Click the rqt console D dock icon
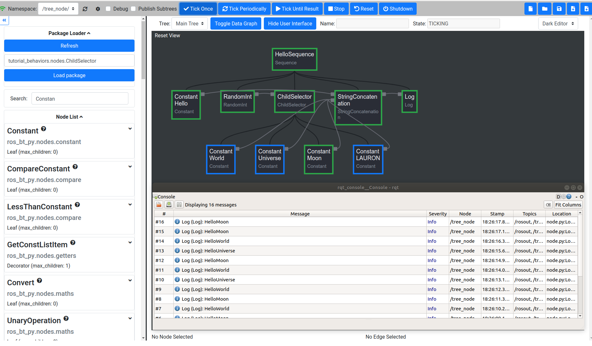The height and width of the screenshot is (346, 592). (x=558, y=196)
